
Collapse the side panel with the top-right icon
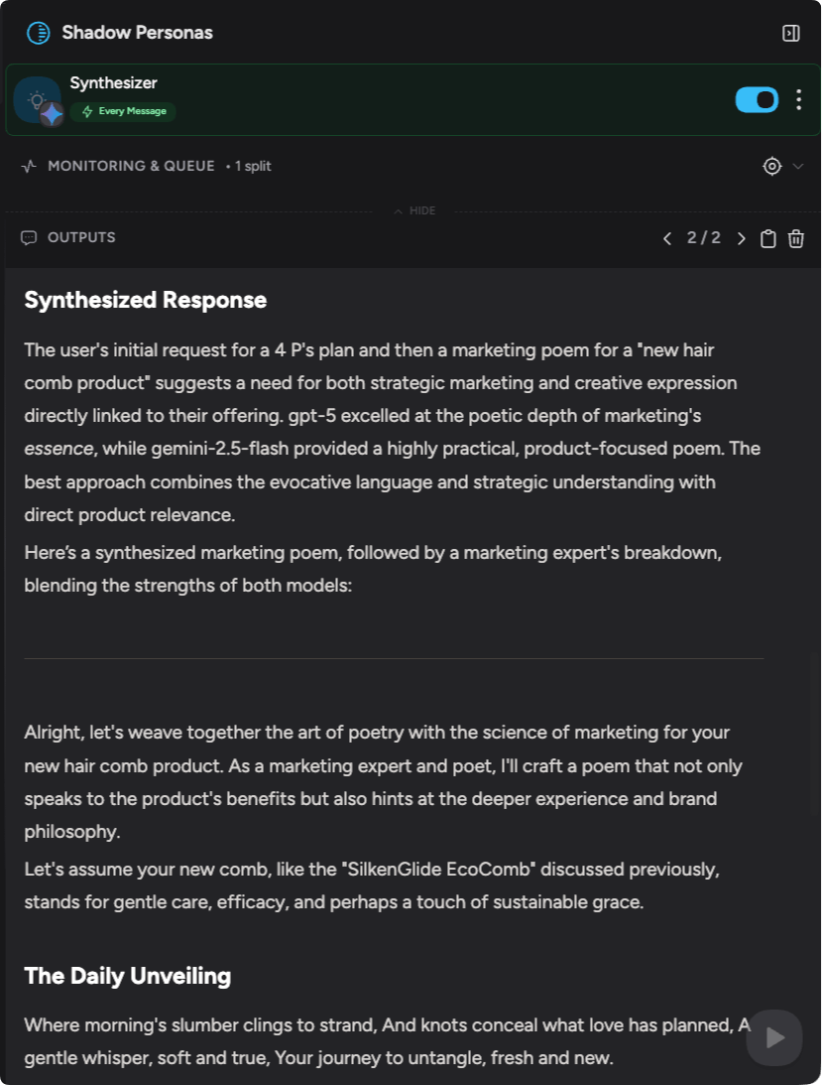coord(790,34)
